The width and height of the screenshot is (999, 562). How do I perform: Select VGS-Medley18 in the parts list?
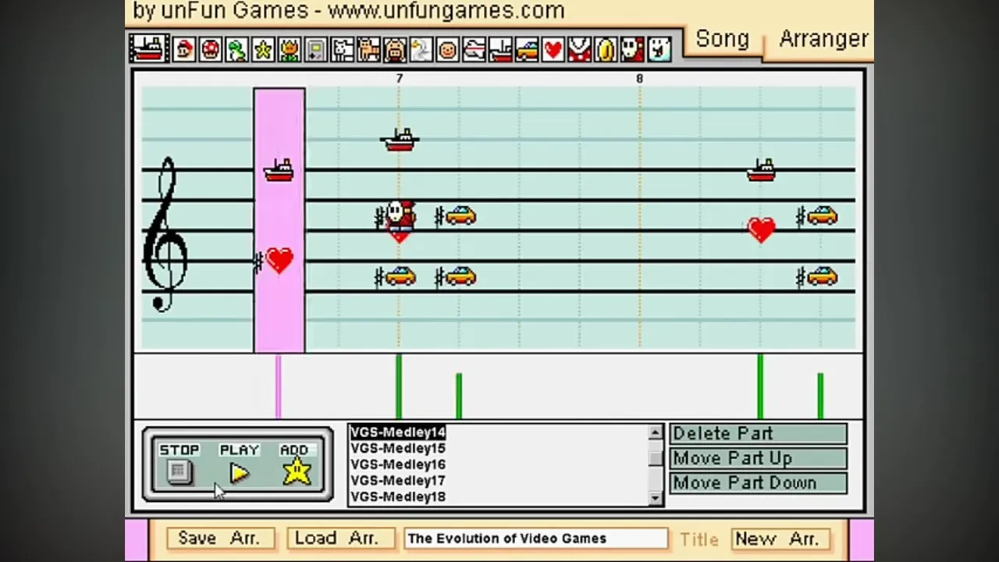pos(397,496)
